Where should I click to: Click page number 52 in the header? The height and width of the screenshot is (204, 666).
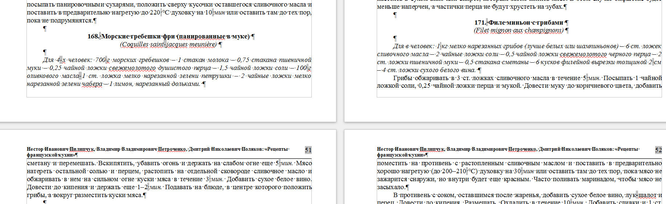point(658,150)
